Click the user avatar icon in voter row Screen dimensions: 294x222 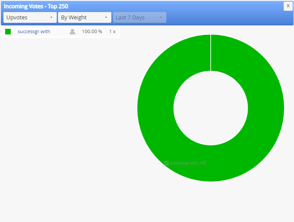[72, 31]
